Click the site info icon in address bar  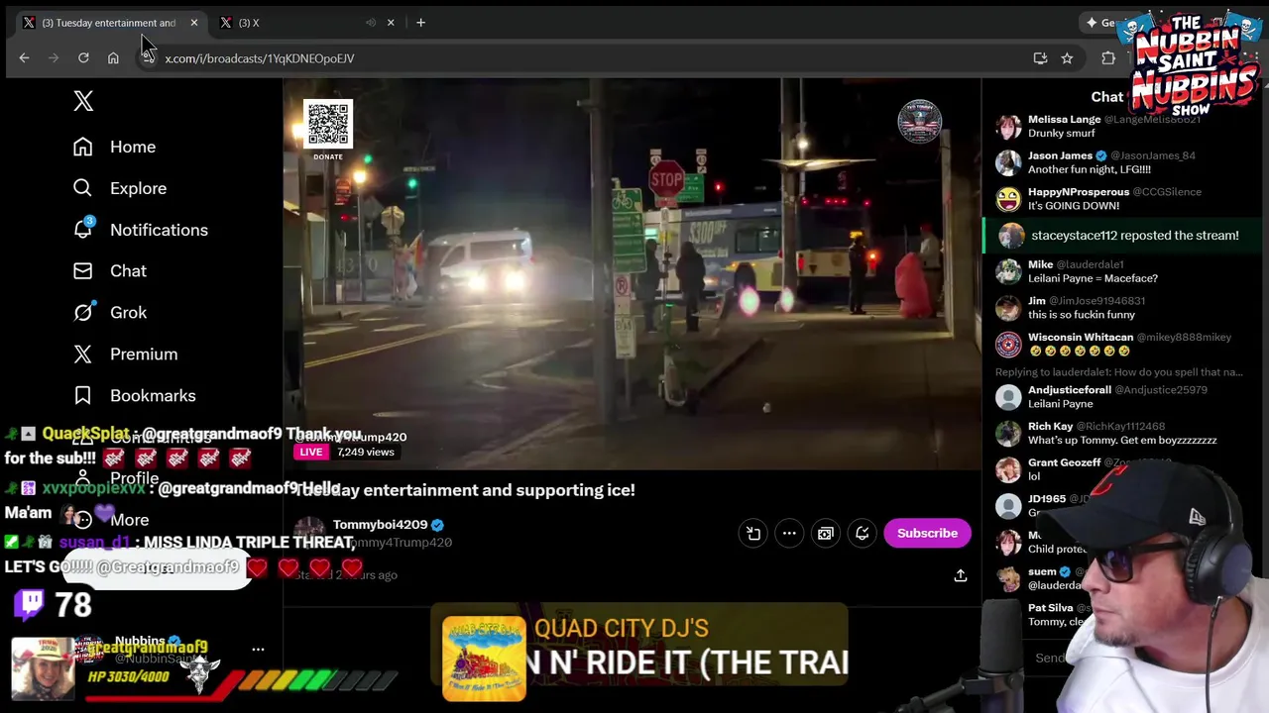point(148,58)
